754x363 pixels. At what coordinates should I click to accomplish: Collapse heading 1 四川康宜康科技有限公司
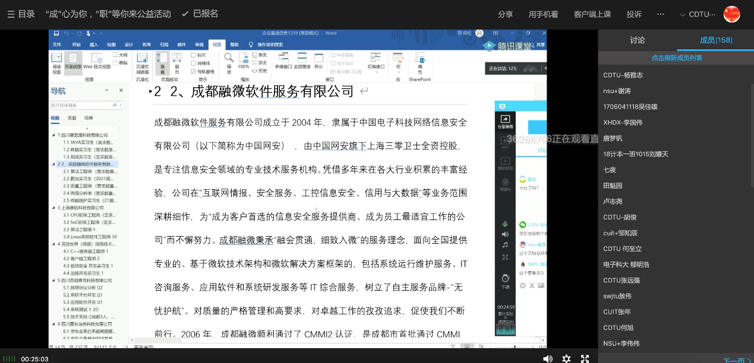[x=53, y=135]
